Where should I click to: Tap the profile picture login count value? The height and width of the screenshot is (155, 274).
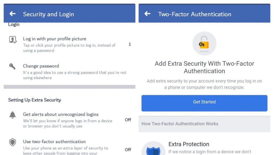pos(130,44)
